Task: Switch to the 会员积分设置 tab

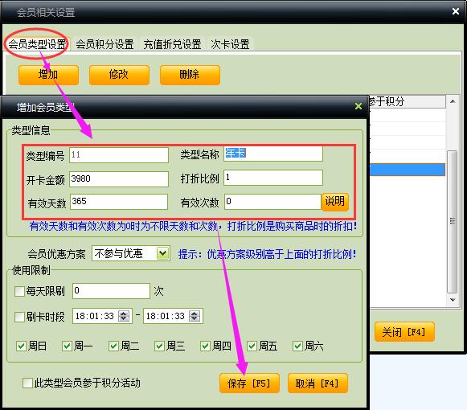Action: [x=104, y=44]
